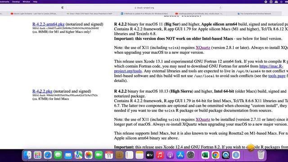
Task: Open Reminders from the dock
Action: point(129,155)
